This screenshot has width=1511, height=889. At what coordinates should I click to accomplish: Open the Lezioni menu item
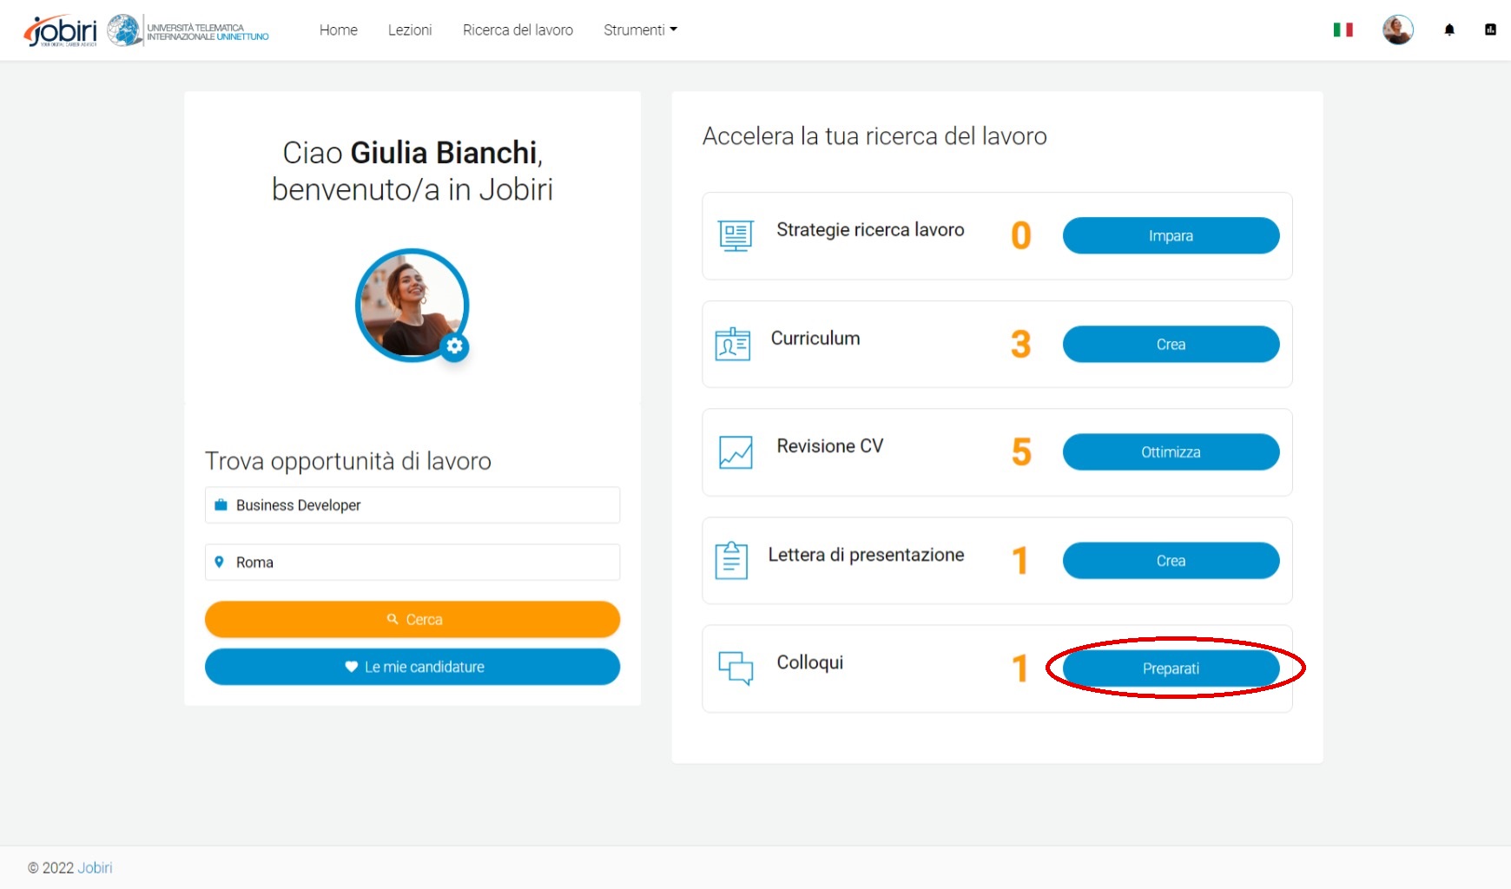410,30
